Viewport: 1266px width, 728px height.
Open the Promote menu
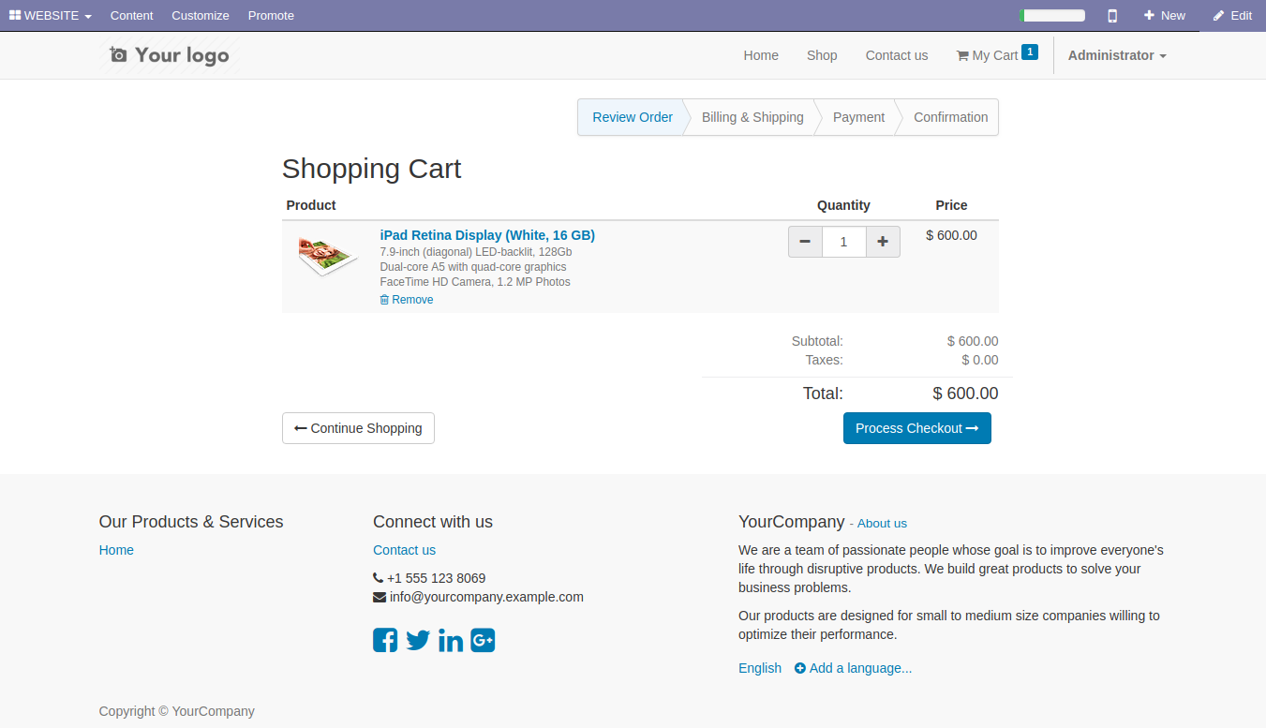tap(271, 16)
